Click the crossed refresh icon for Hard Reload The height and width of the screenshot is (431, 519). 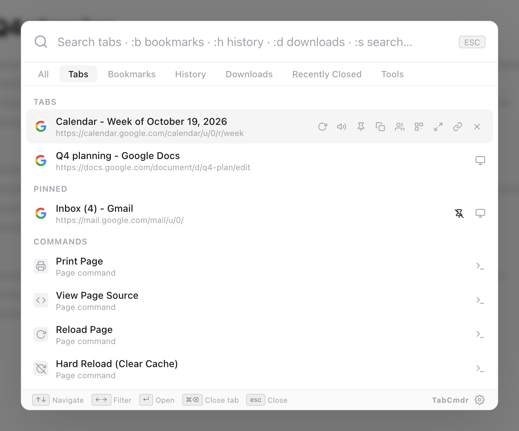click(41, 369)
